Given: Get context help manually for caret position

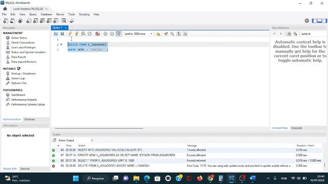Looking at the screenshot, I should [289, 34].
